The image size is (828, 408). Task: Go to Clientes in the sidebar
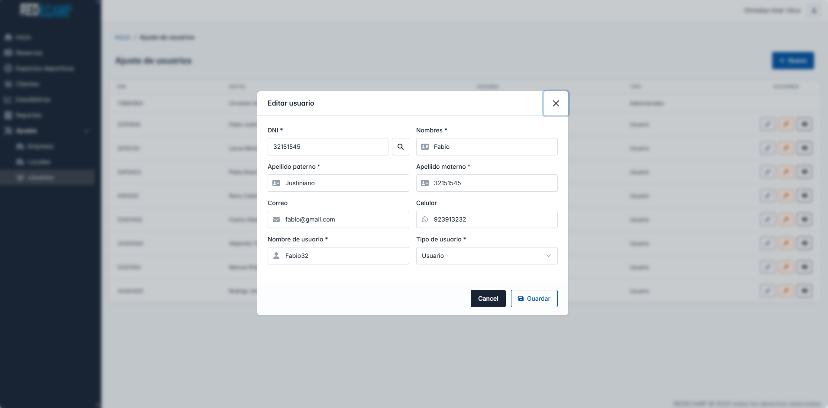pyautogui.click(x=27, y=84)
